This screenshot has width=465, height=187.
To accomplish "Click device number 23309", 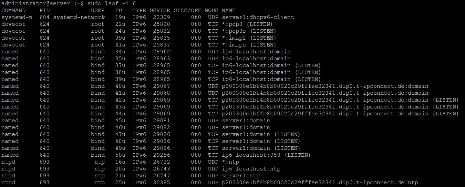I will coord(162,17).
